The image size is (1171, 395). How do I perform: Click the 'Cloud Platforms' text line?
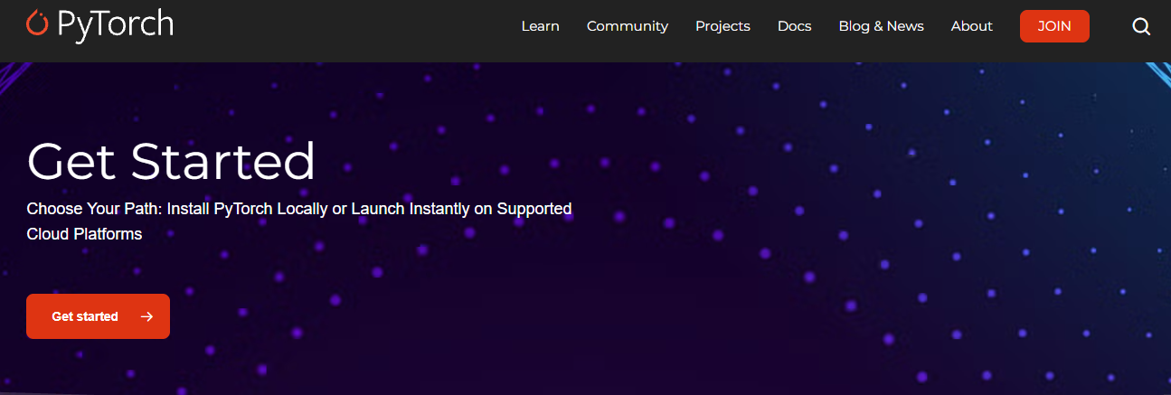[84, 233]
